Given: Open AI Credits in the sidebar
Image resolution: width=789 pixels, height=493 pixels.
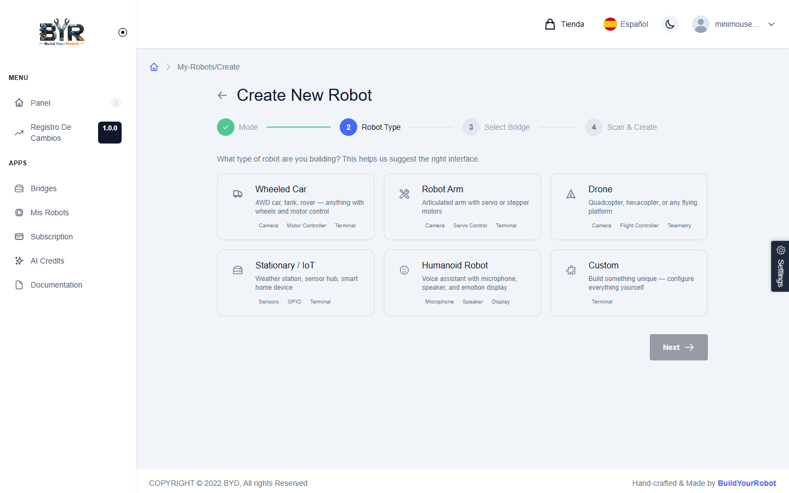Looking at the screenshot, I should coord(68,261).
